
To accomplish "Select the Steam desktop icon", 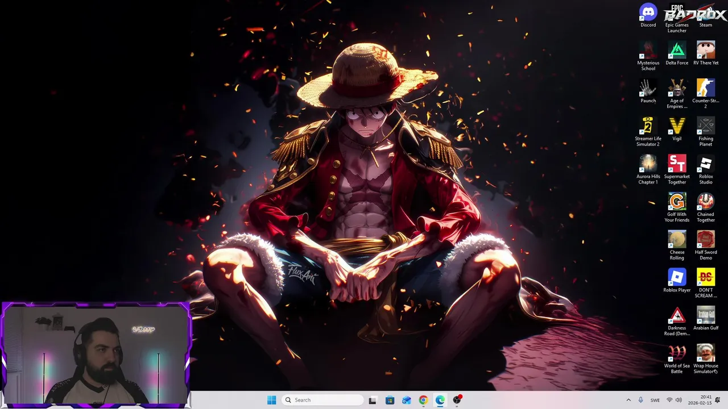I will tap(706, 15).
